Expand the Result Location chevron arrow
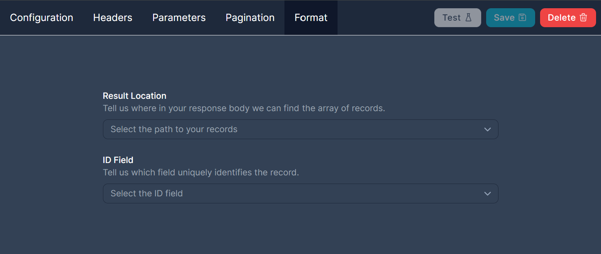 click(x=487, y=129)
